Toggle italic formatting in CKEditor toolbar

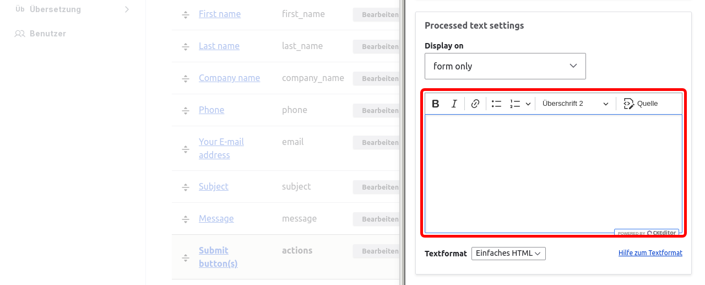tap(454, 104)
